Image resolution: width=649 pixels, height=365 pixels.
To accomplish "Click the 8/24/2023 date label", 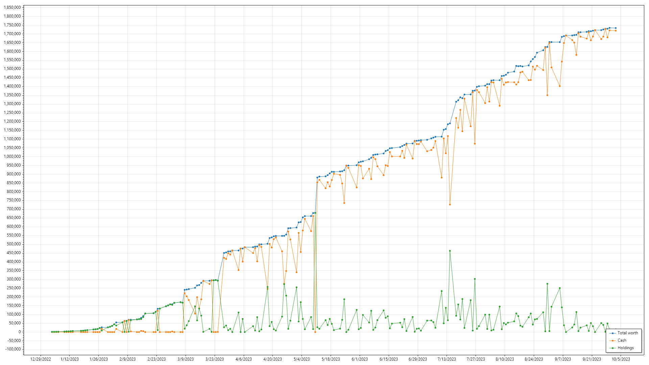I will tap(534, 359).
